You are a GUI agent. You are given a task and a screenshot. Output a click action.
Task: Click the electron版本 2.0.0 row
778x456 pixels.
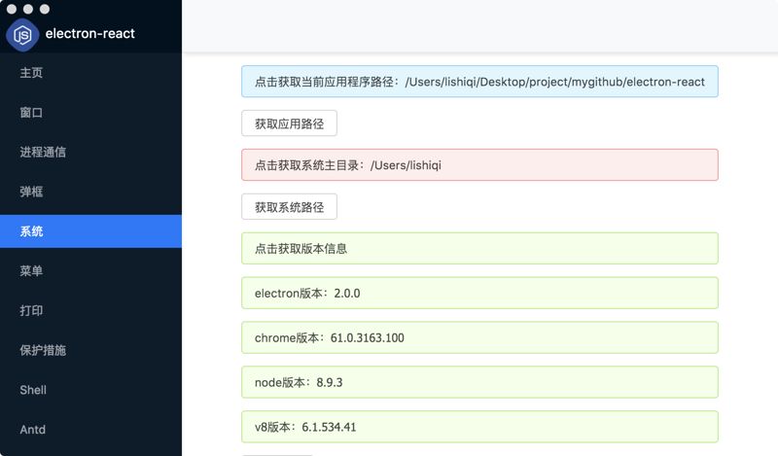coord(479,293)
